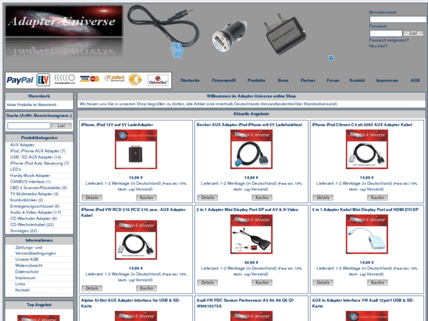Click Details for VW RCD 210 adapter

click(x=92, y=288)
